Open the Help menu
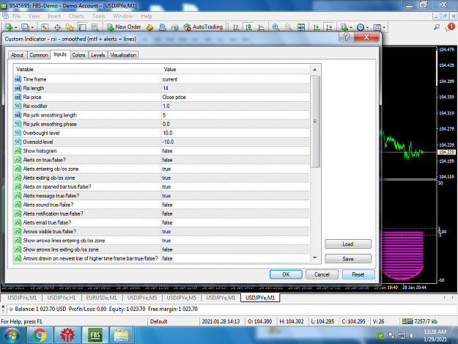Image resolution: width=458 pixels, height=344 pixels. [x=147, y=16]
